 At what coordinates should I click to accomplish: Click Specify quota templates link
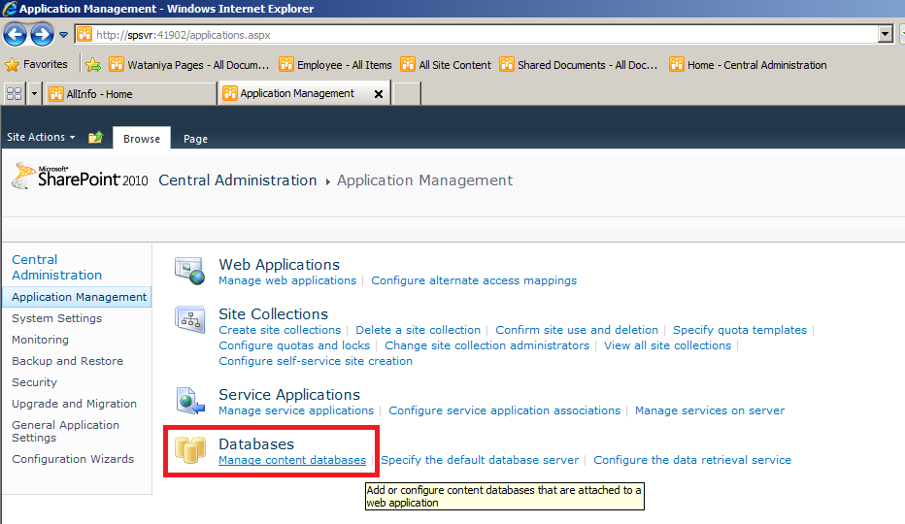(740, 330)
